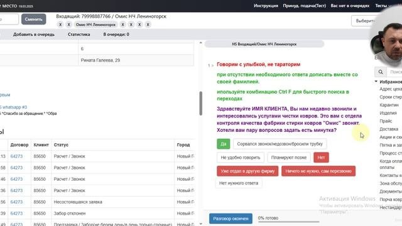Viewport: 402px width, 226px height.
Task: Open Документы item in the sidebar
Action: [391, 191]
